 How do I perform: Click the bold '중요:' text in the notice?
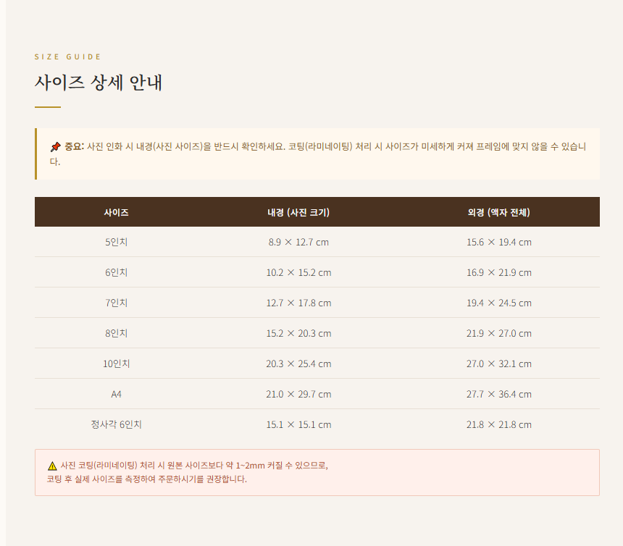tap(74, 146)
